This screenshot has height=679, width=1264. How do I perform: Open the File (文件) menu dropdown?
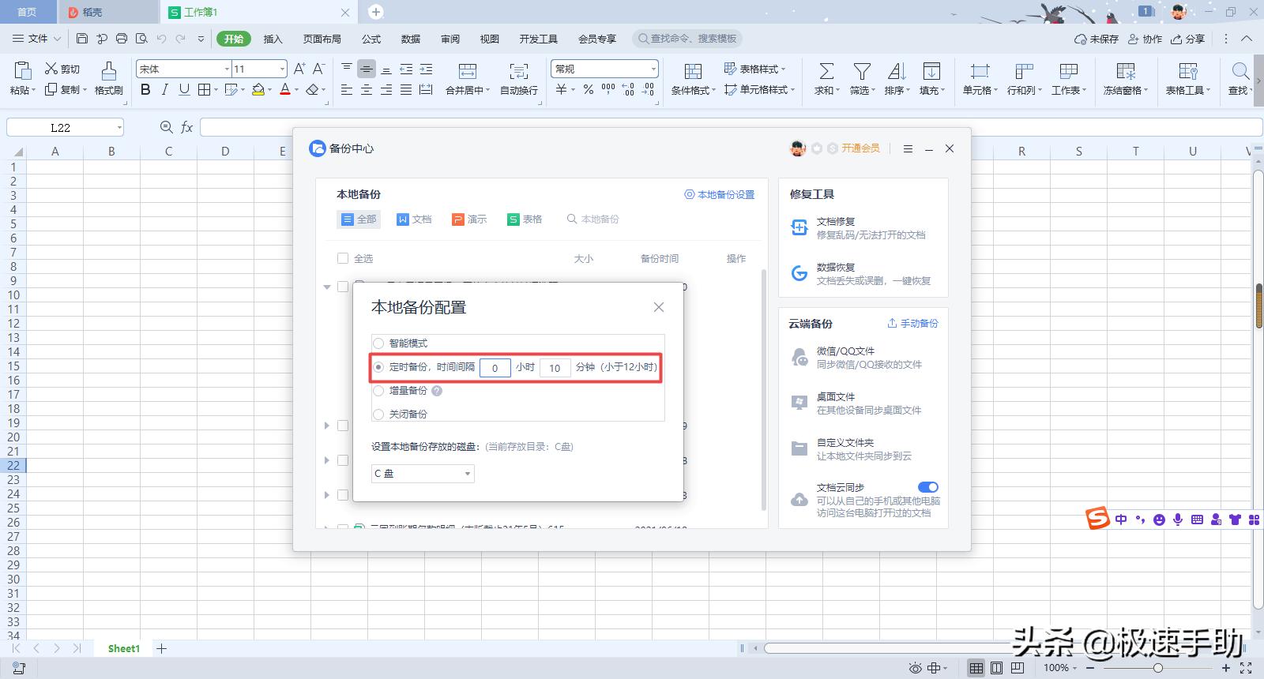pos(38,38)
